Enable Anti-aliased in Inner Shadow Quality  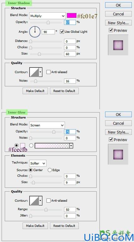click(48, 72)
